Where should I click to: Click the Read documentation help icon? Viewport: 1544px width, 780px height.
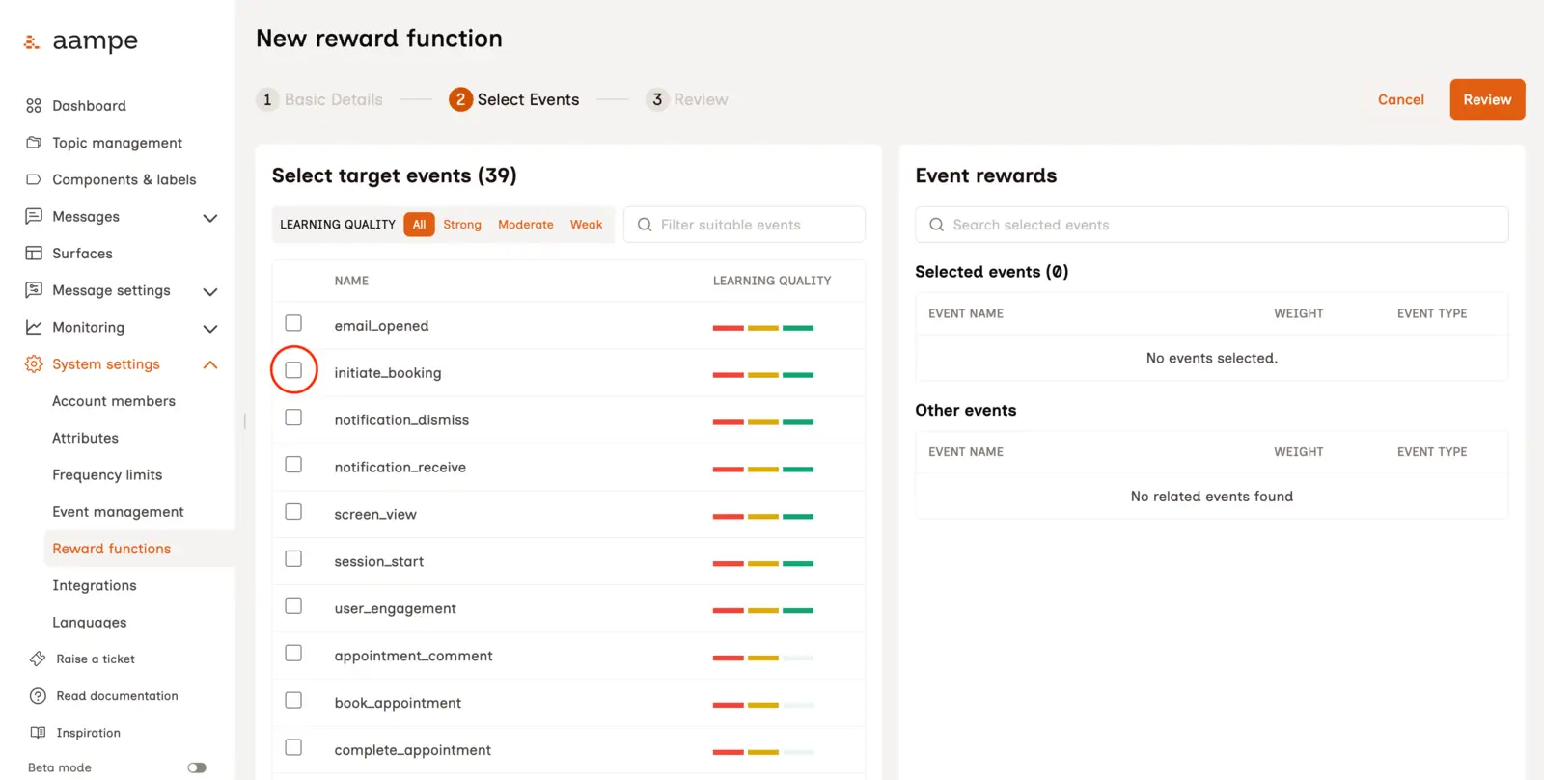point(38,696)
